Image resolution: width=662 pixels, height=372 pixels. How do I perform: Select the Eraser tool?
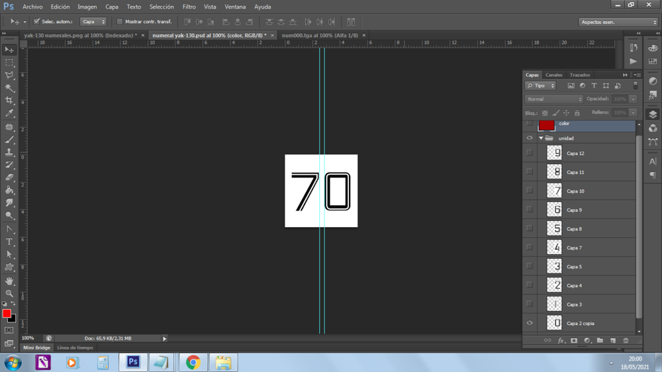[x=9, y=178]
